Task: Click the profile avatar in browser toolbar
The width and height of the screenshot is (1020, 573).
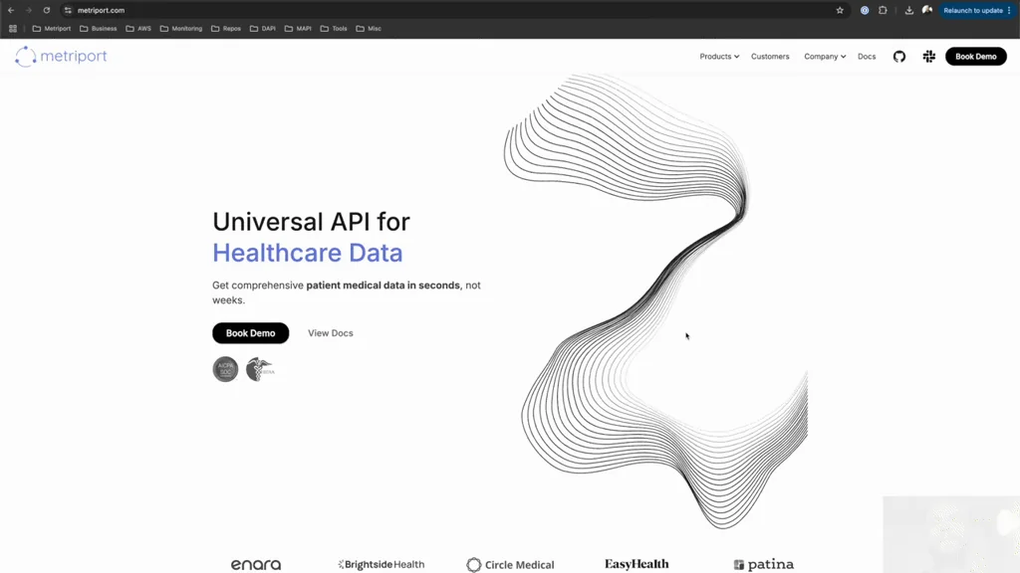Action: (927, 10)
